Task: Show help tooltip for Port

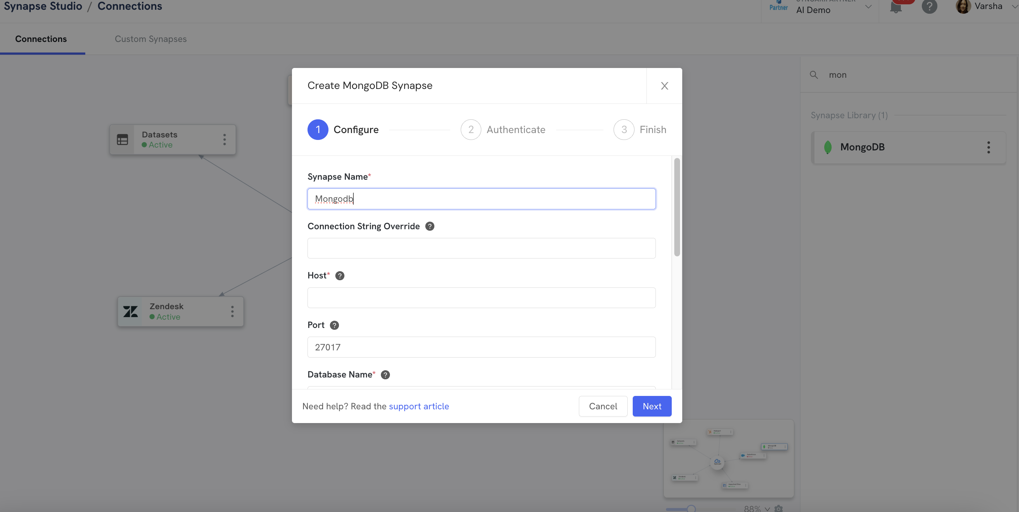Action: (x=334, y=325)
